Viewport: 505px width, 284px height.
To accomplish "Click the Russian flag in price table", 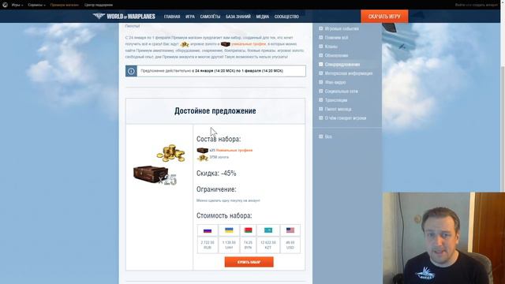I will [x=208, y=230].
